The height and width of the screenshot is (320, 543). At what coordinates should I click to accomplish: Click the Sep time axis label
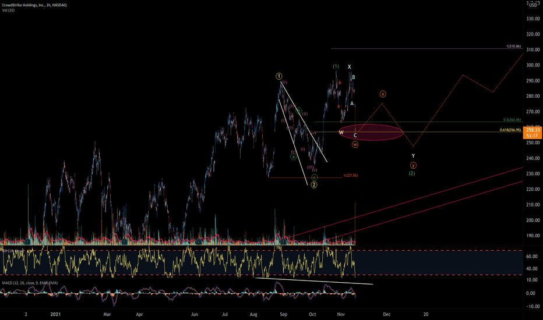click(x=283, y=314)
